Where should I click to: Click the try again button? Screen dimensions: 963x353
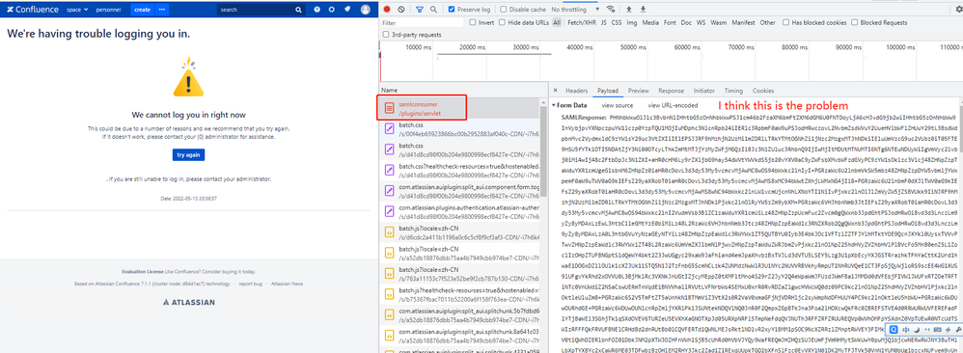188,154
